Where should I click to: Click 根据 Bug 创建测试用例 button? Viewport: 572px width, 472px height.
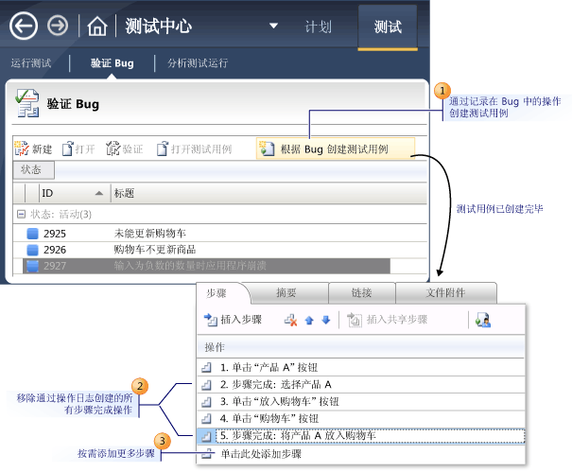[336, 149]
